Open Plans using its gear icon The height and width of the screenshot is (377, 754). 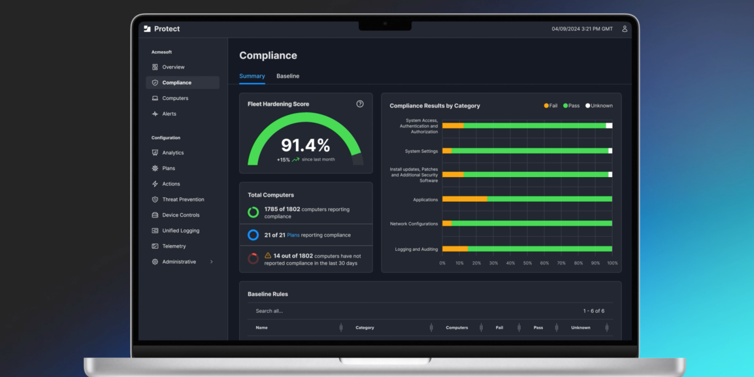pos(155,168)
